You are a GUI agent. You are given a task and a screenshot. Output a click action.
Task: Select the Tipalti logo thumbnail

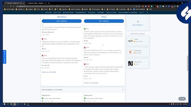[130, 41]
